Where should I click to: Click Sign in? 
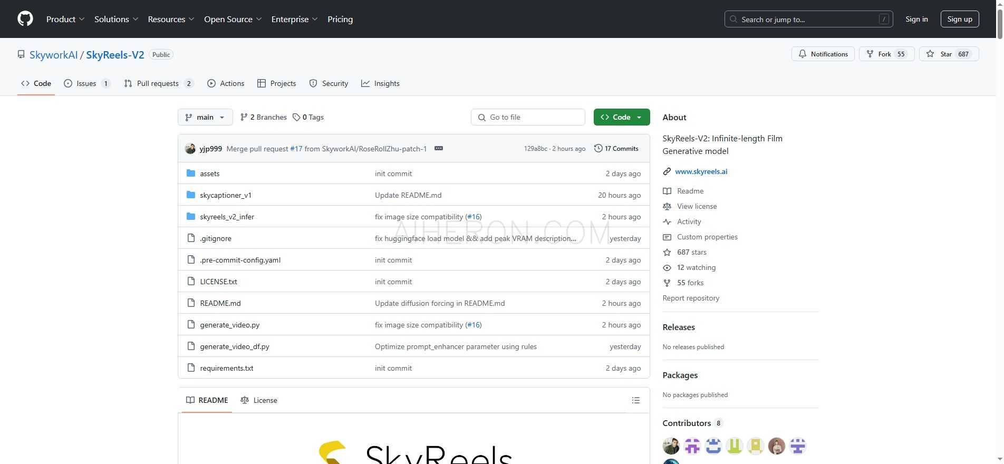916,19
